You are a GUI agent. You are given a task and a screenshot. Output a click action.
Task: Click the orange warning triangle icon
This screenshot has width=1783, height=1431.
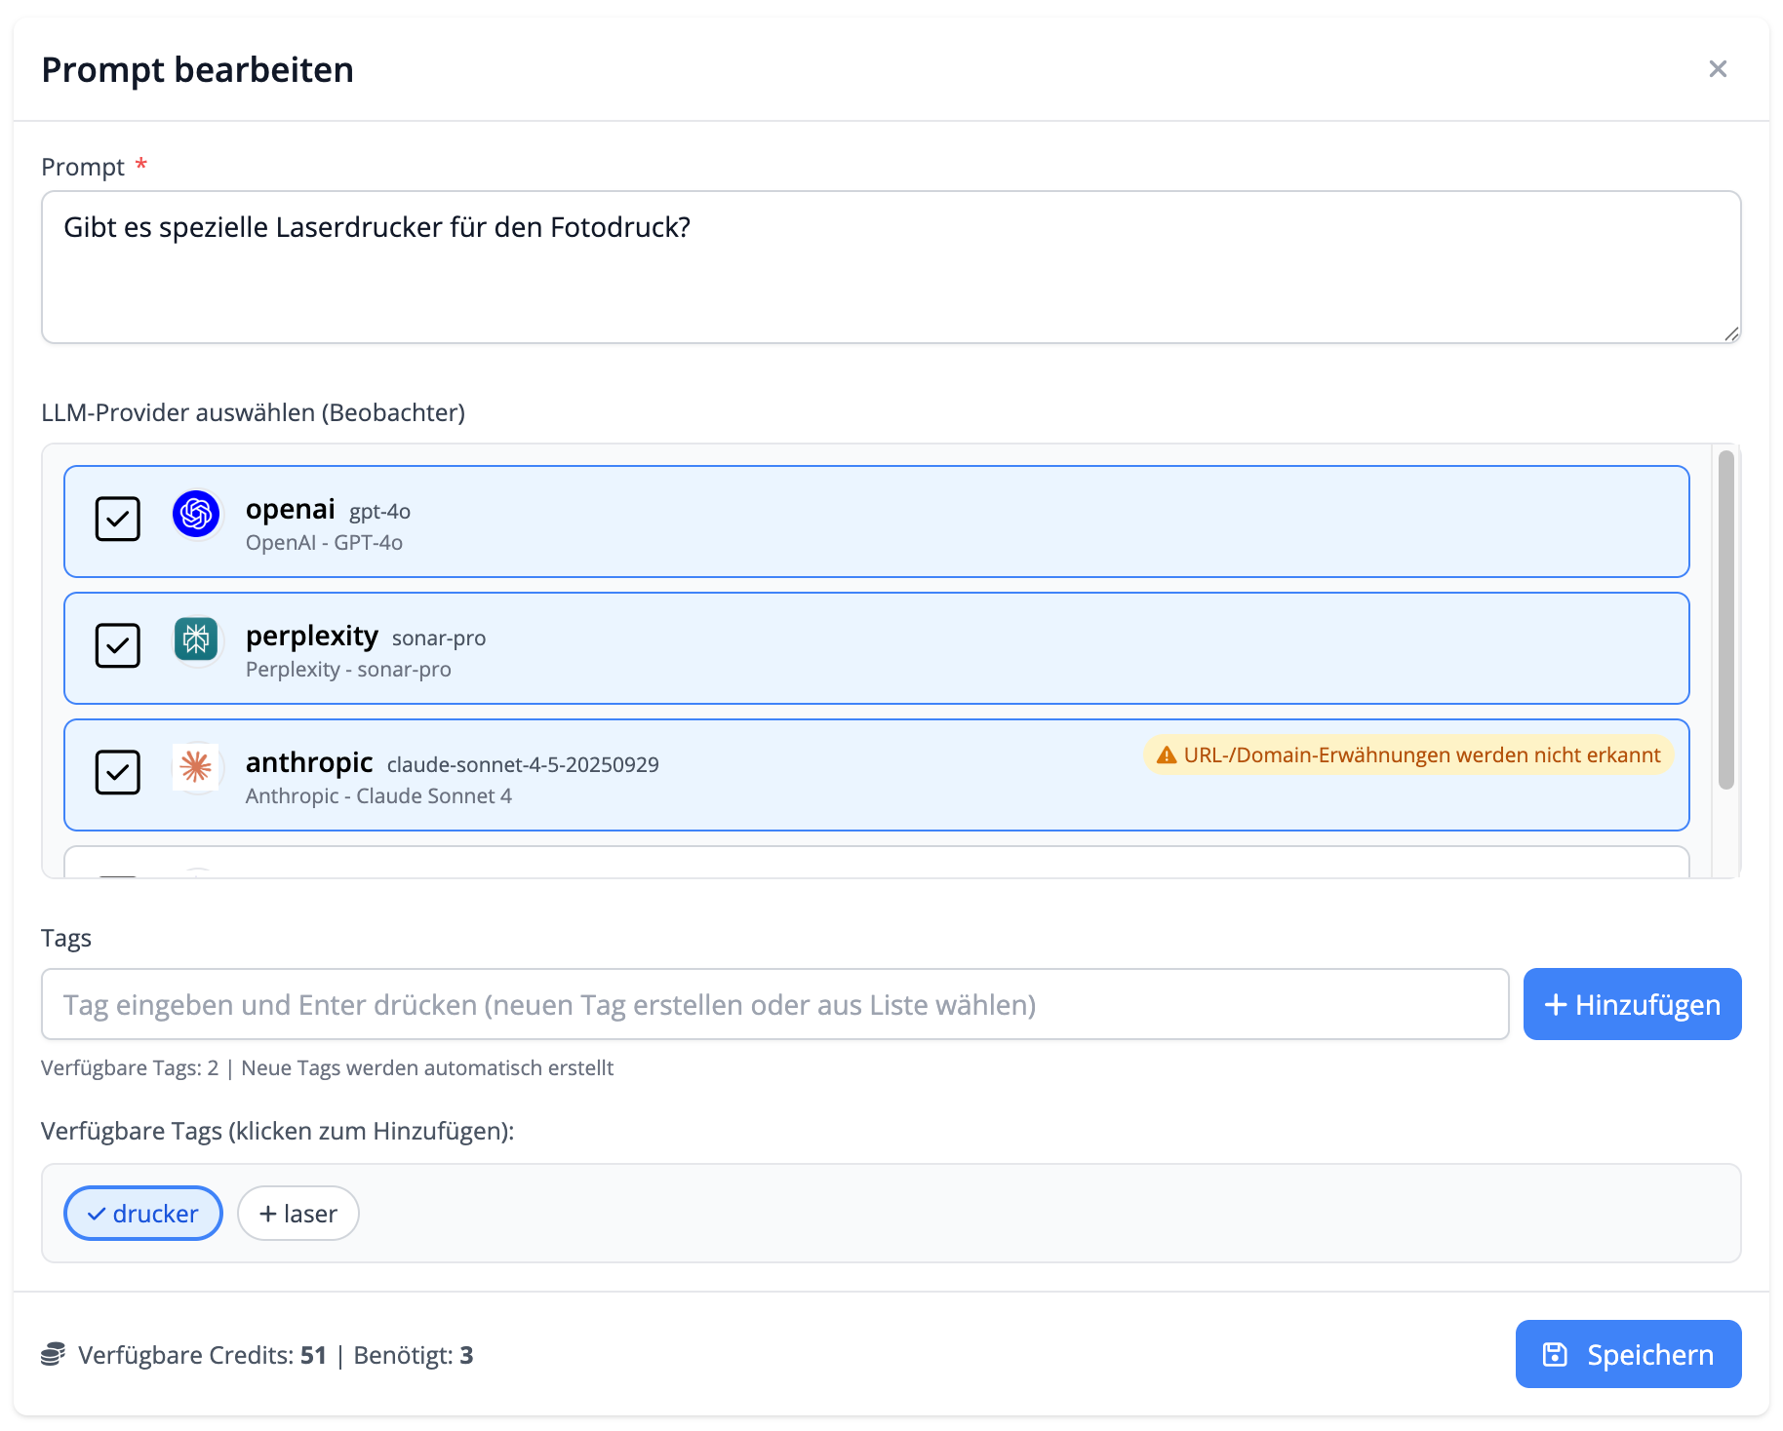click(x=1166, y=755)
